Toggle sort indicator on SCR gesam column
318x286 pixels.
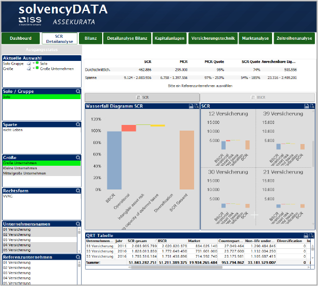(156, 241)
